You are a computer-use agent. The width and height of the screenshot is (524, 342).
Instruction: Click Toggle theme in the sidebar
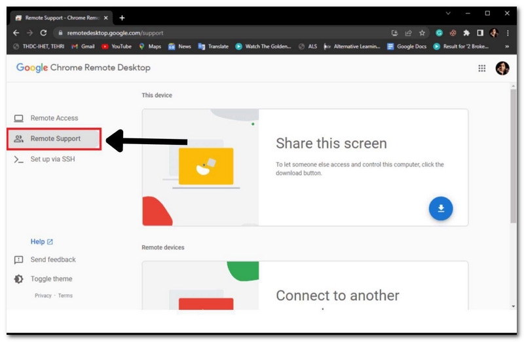click(x=43, y=279)
